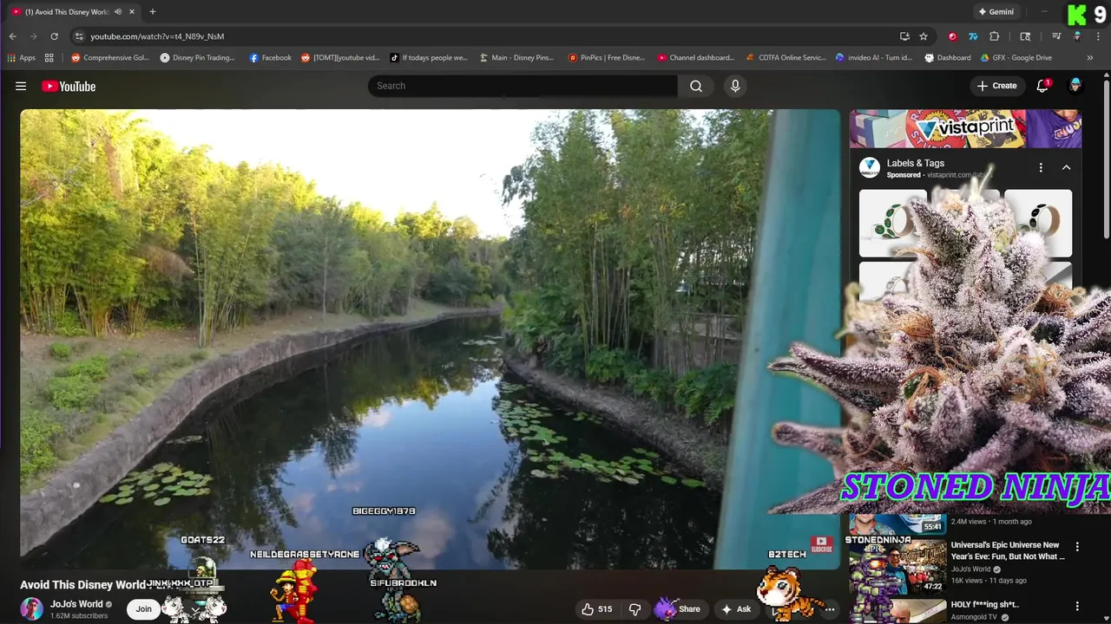Click the address bar URL
The width and height of the screenshot is (1111, 624).
tap(157, 36)
